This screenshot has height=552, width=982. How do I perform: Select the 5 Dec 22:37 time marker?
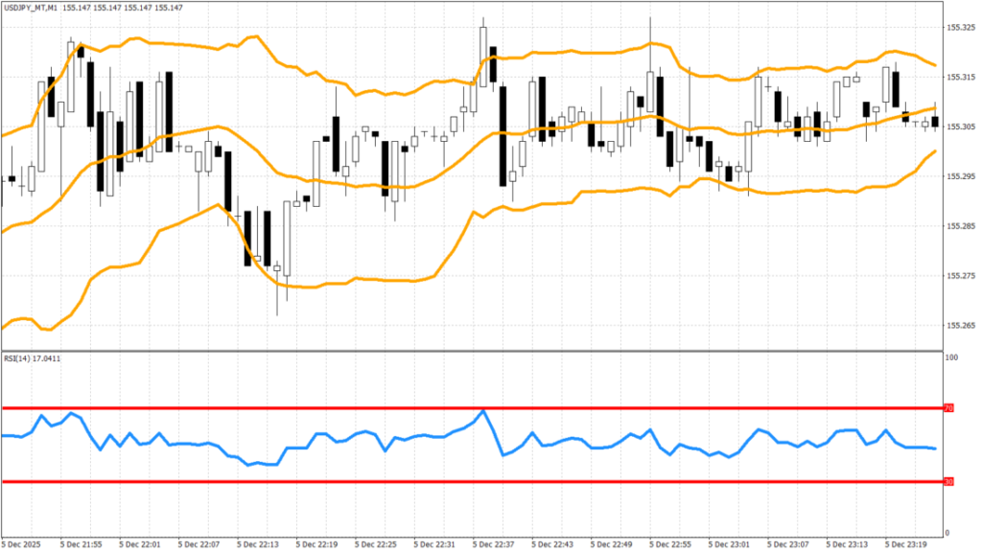(x=497, y=543)
